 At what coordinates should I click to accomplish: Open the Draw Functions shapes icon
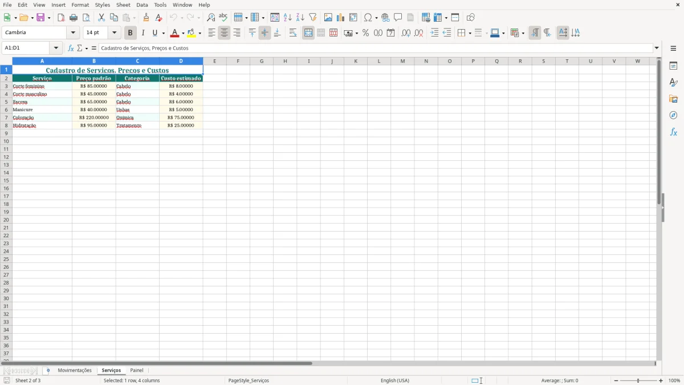pyautogui.click(x=471, y=18)
